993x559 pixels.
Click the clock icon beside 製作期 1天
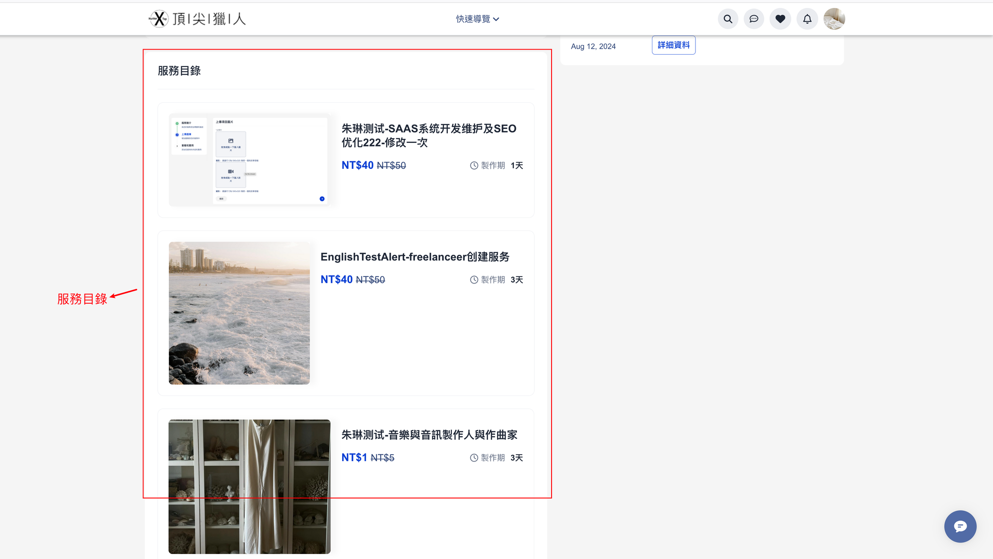(474, 166)
